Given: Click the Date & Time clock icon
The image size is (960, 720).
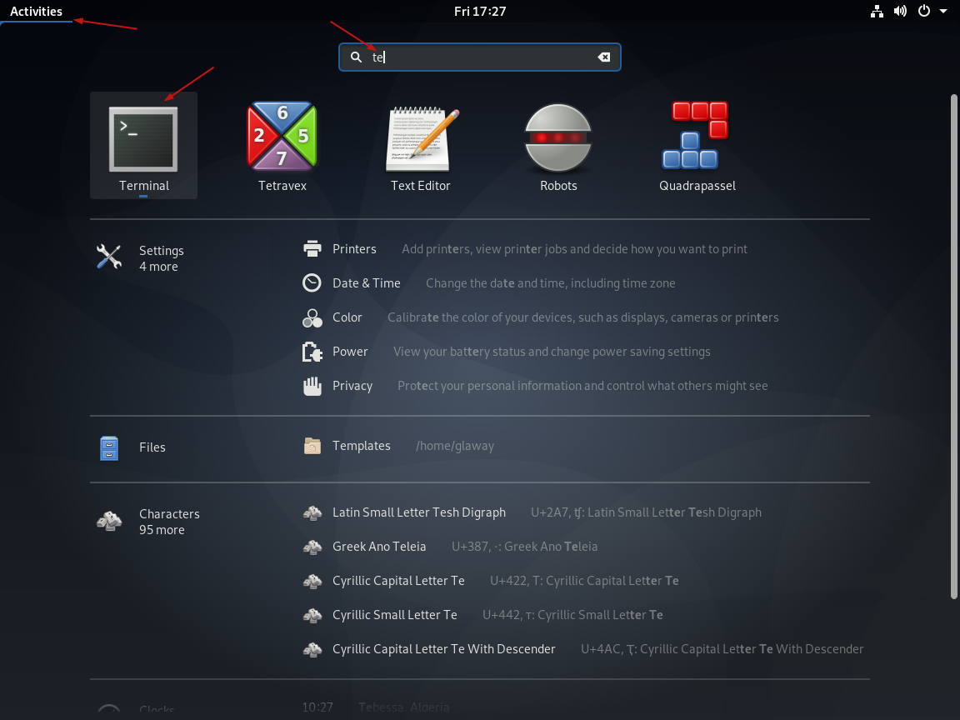Looking at the screenshot, I should coord(312,282).
